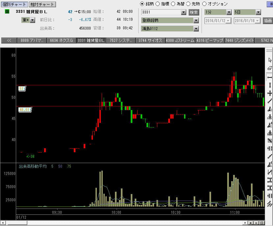Click the square reset-zoom button below chart
This screenshot has width=273, height=226.
(x=262, y=223)
